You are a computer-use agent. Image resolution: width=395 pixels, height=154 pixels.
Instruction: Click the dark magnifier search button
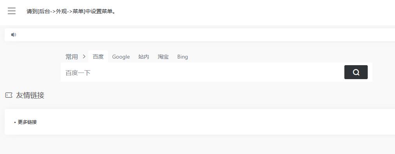[x=356, y=72]
